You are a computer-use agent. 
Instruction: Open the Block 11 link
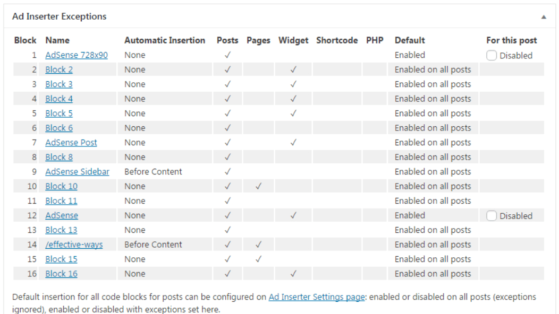(x=61, y=201)
